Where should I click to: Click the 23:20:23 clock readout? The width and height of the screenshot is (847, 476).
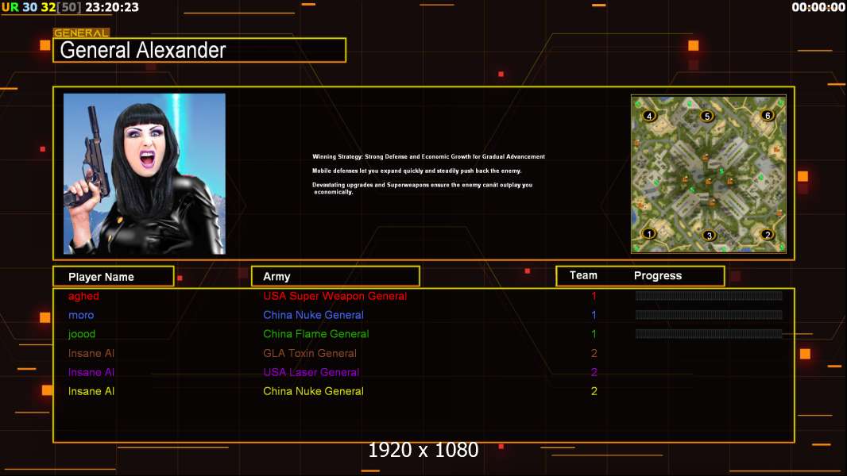click(x=112, y=7)
